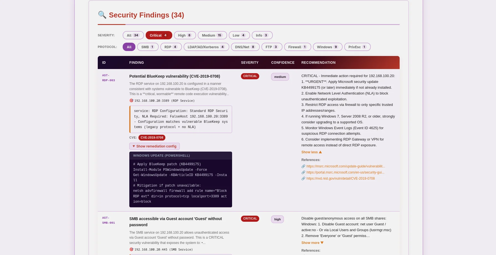Viewport: 496px width, 255px height.
Task: Filter severity by All 34
Action: pos(133,35)
